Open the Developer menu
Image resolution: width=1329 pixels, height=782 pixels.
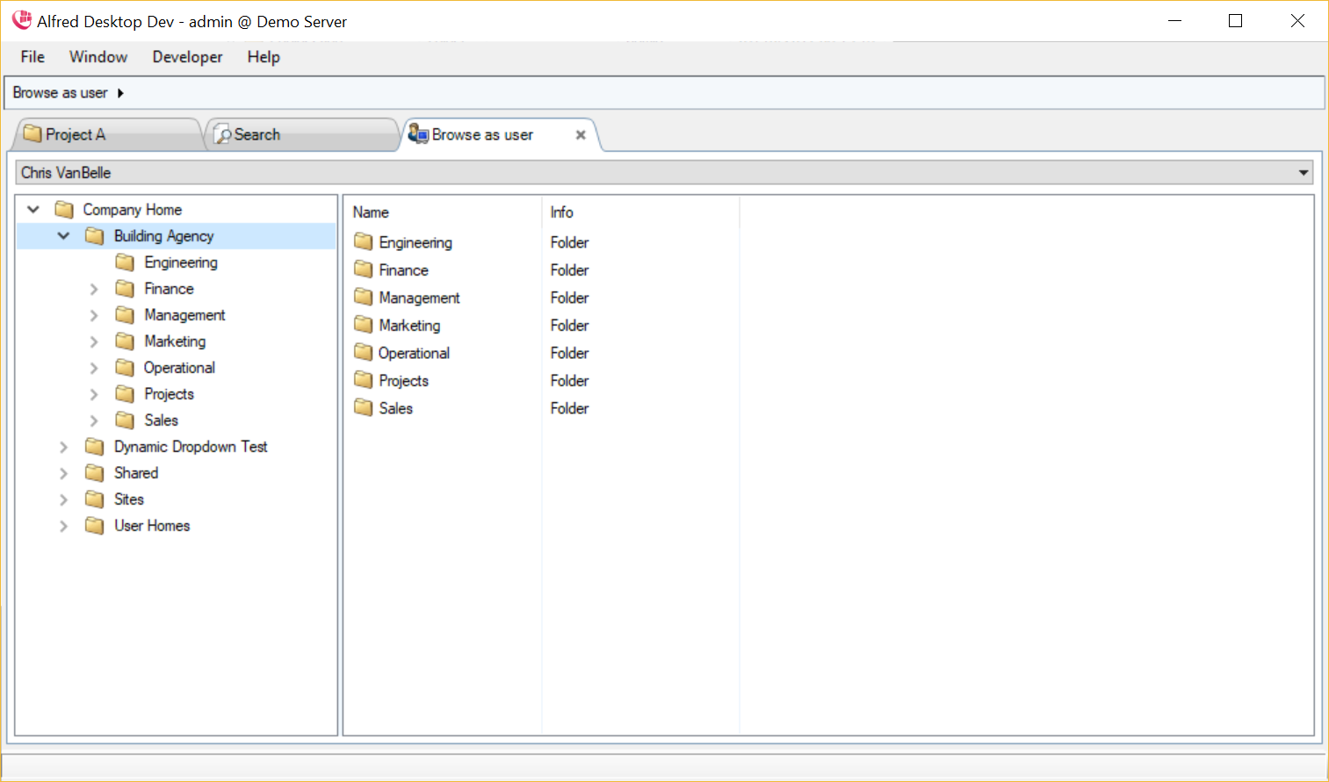[187, 57]
